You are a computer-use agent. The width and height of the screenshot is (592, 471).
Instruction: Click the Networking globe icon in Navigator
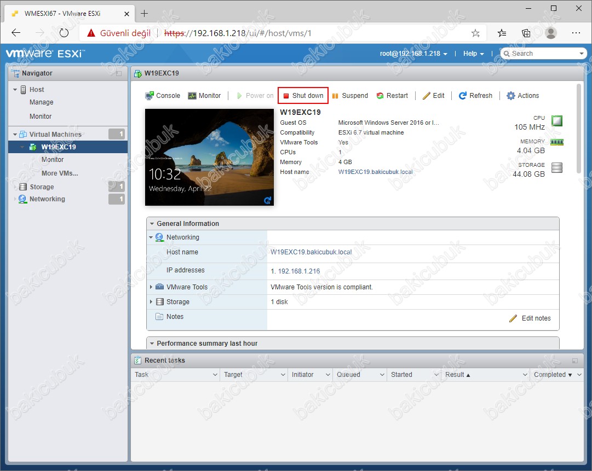(22, 199)
